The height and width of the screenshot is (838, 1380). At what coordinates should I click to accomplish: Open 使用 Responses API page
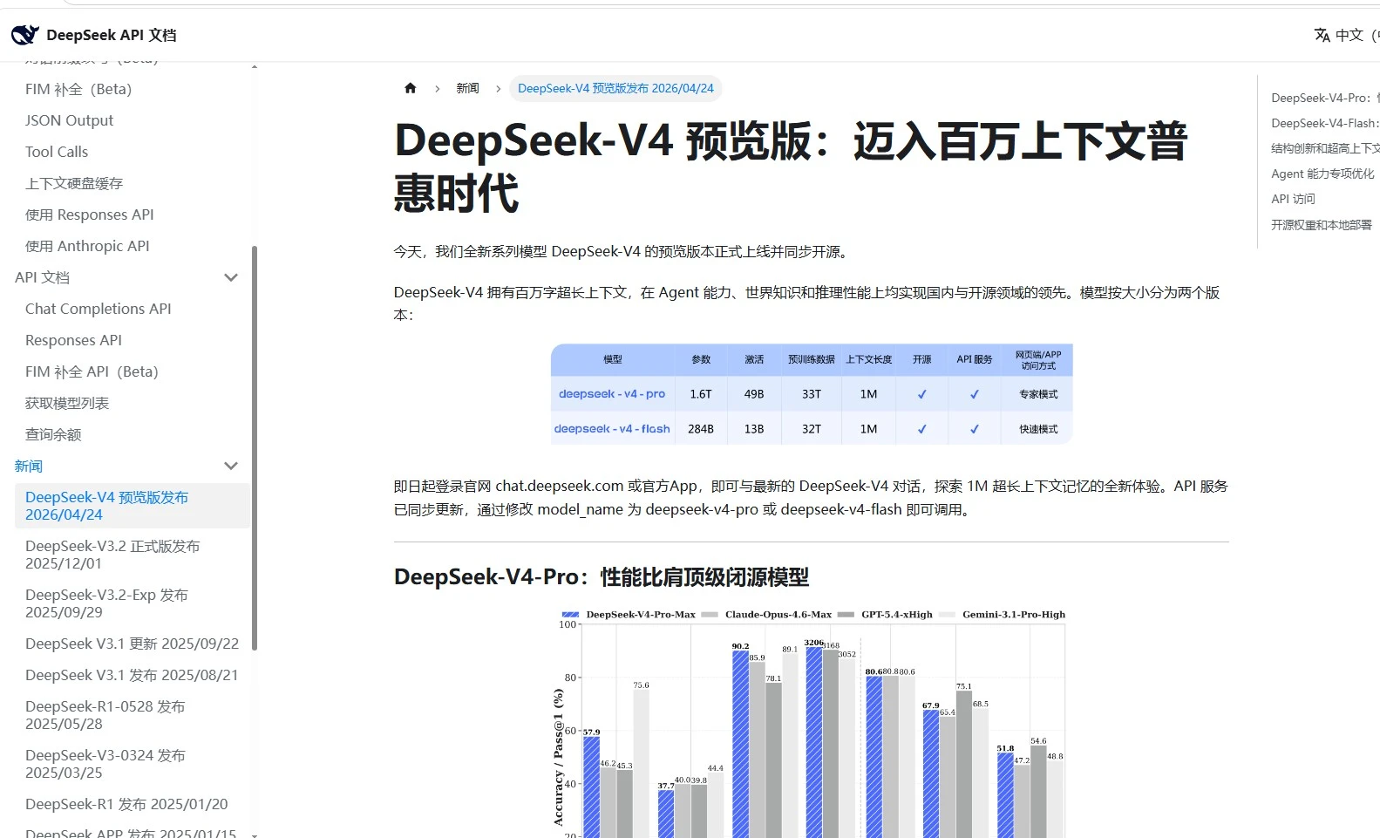point(90,215)
